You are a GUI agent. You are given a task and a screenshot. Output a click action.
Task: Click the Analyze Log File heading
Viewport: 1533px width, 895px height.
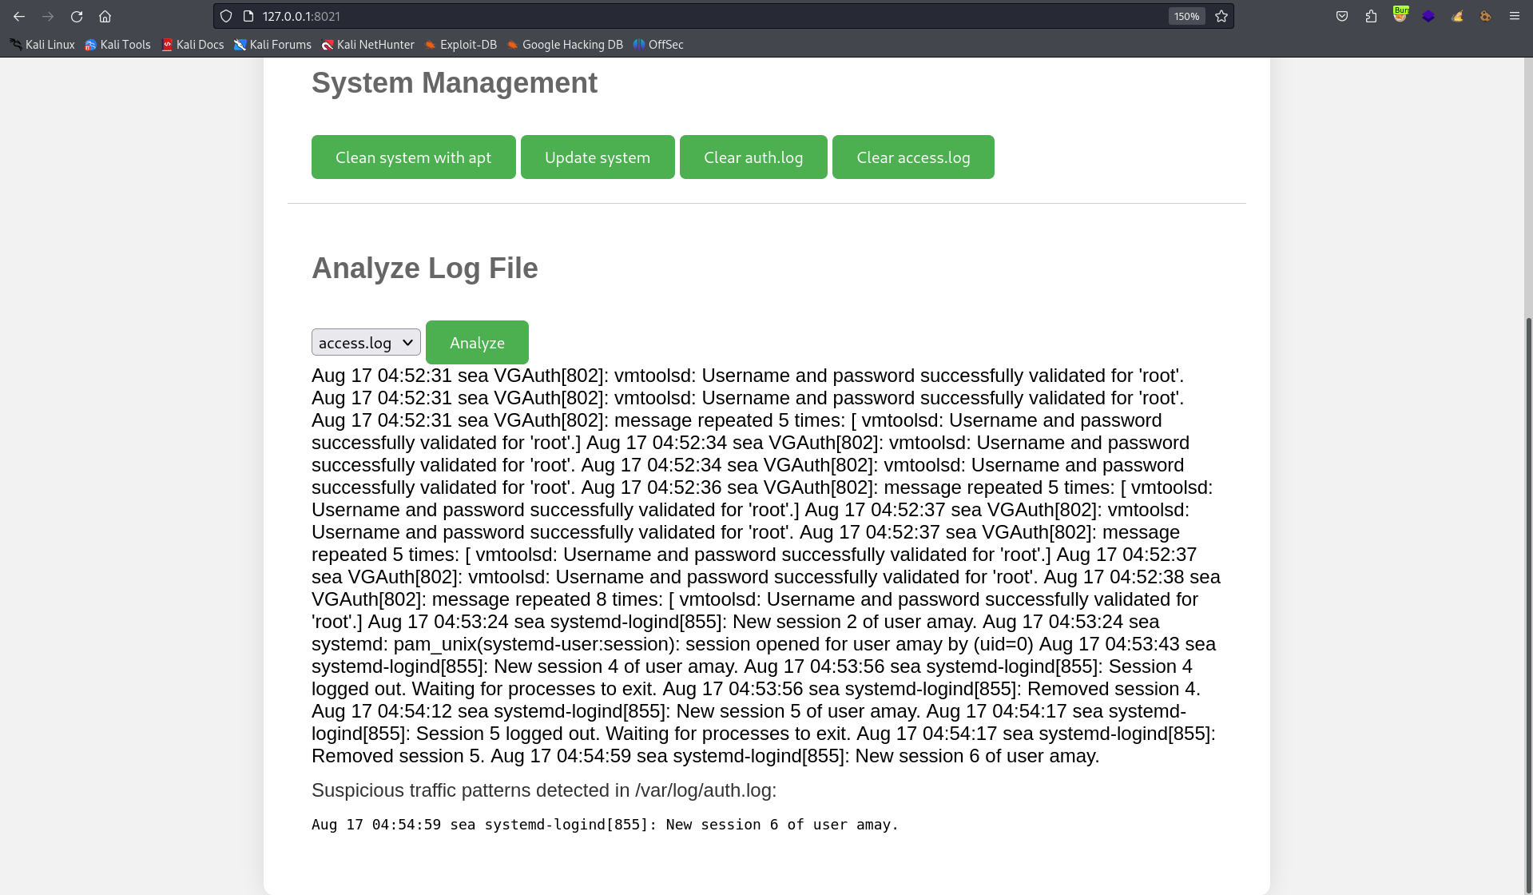tap(424, 268)
